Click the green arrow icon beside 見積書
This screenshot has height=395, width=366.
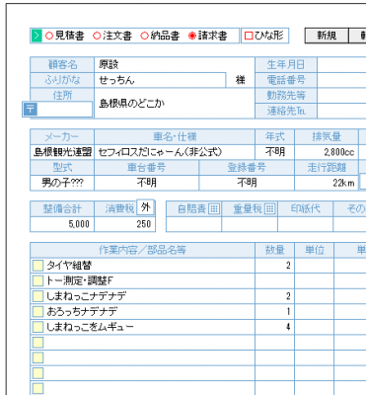coord(37,36)
